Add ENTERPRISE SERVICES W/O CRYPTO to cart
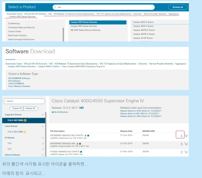The width and height of the screenshot is (202, 178). [186, 135]
